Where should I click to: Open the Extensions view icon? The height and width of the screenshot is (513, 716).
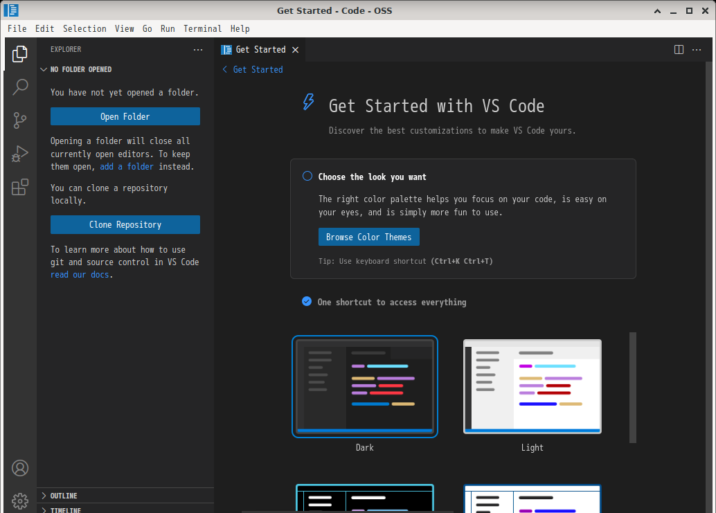19,187
